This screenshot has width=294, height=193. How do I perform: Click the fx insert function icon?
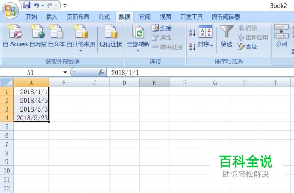101,72
